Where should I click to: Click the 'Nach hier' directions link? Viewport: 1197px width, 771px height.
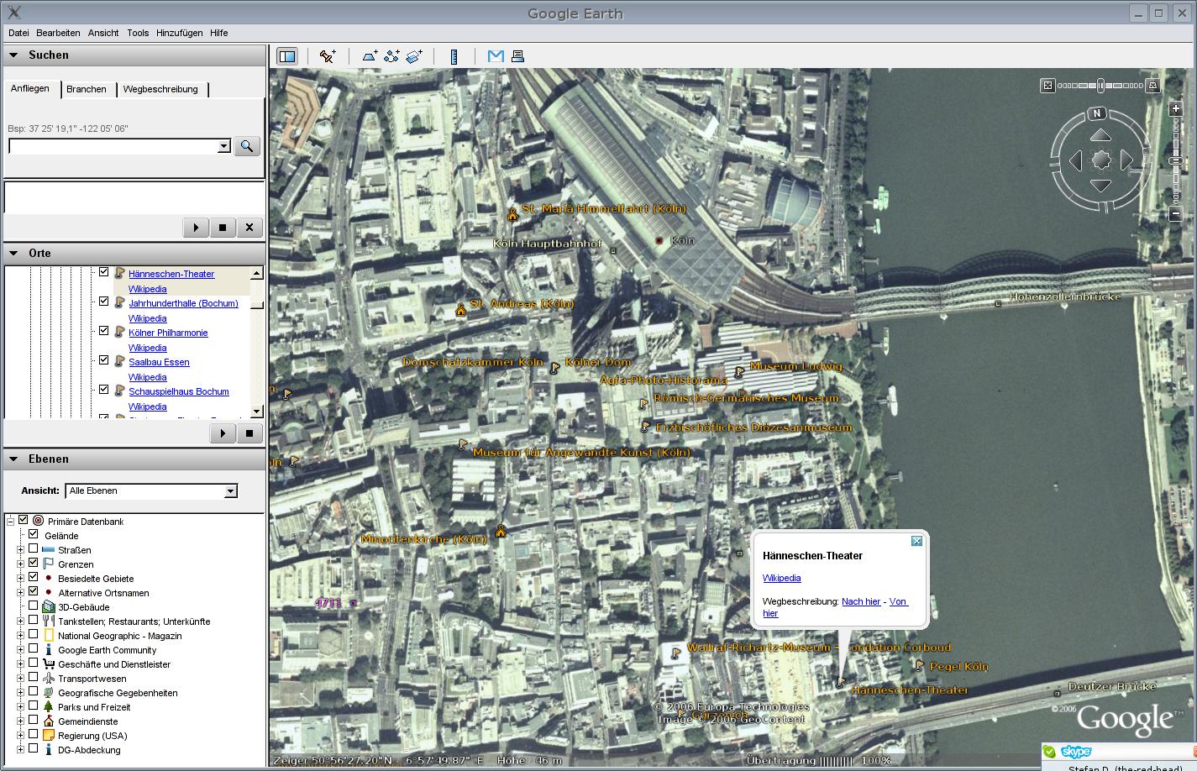point(861,601)
